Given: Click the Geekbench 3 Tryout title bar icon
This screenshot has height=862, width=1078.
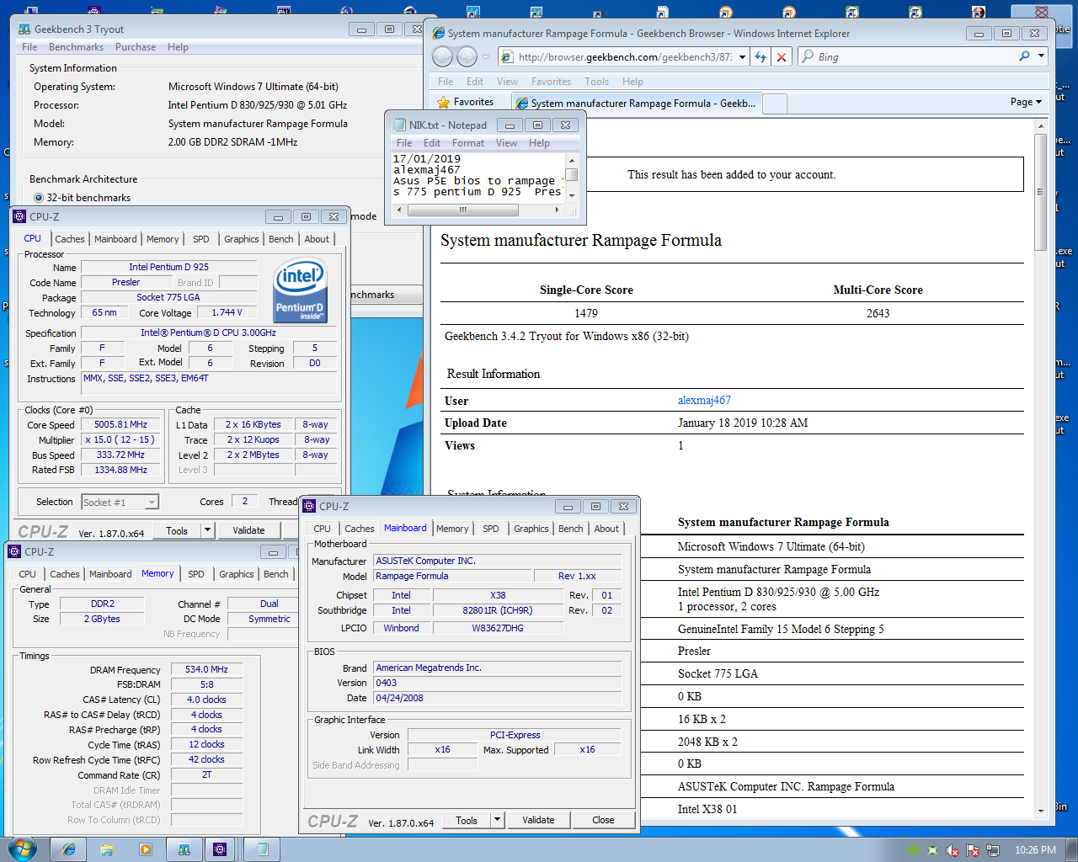Looking at the screenshot, I should pos(24,29).
